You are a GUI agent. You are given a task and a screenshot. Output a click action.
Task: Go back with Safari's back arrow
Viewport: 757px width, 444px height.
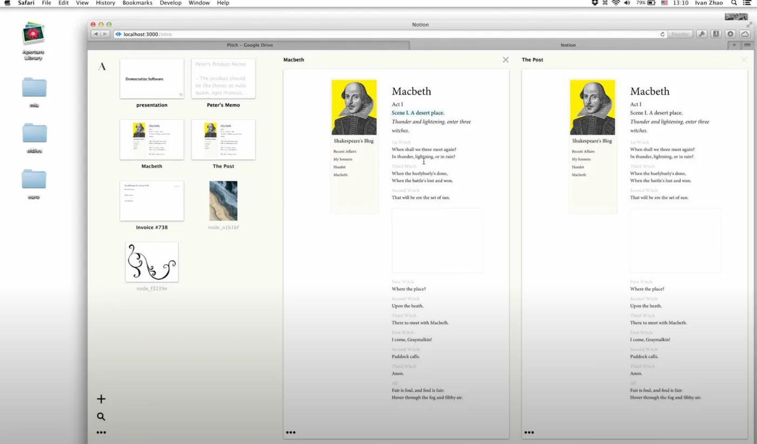coord(95,34)
